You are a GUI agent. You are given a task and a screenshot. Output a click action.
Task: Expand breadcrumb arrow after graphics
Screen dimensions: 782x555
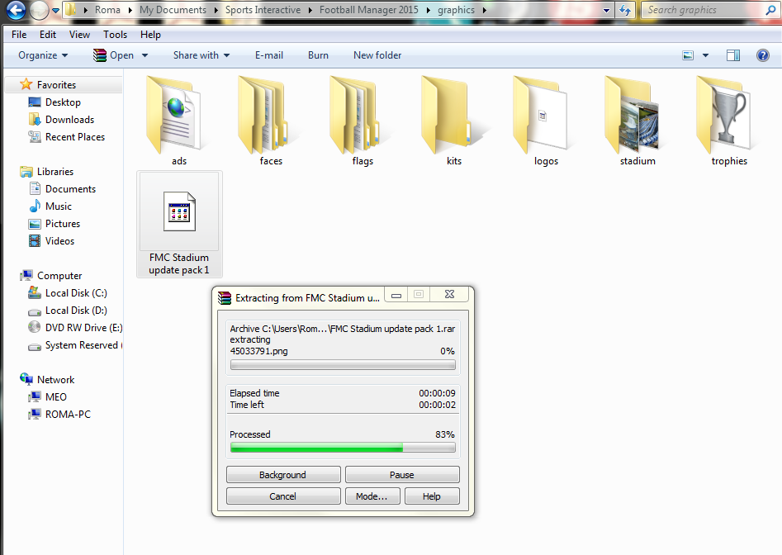(484, 10)
